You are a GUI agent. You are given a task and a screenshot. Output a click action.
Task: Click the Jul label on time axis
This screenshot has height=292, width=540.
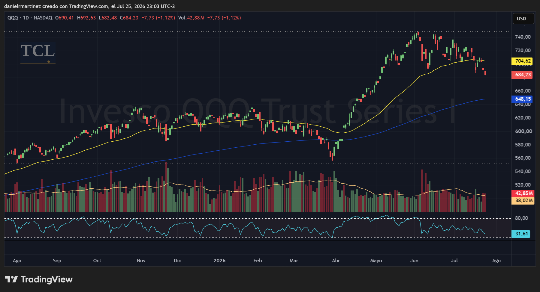(454, 261)
